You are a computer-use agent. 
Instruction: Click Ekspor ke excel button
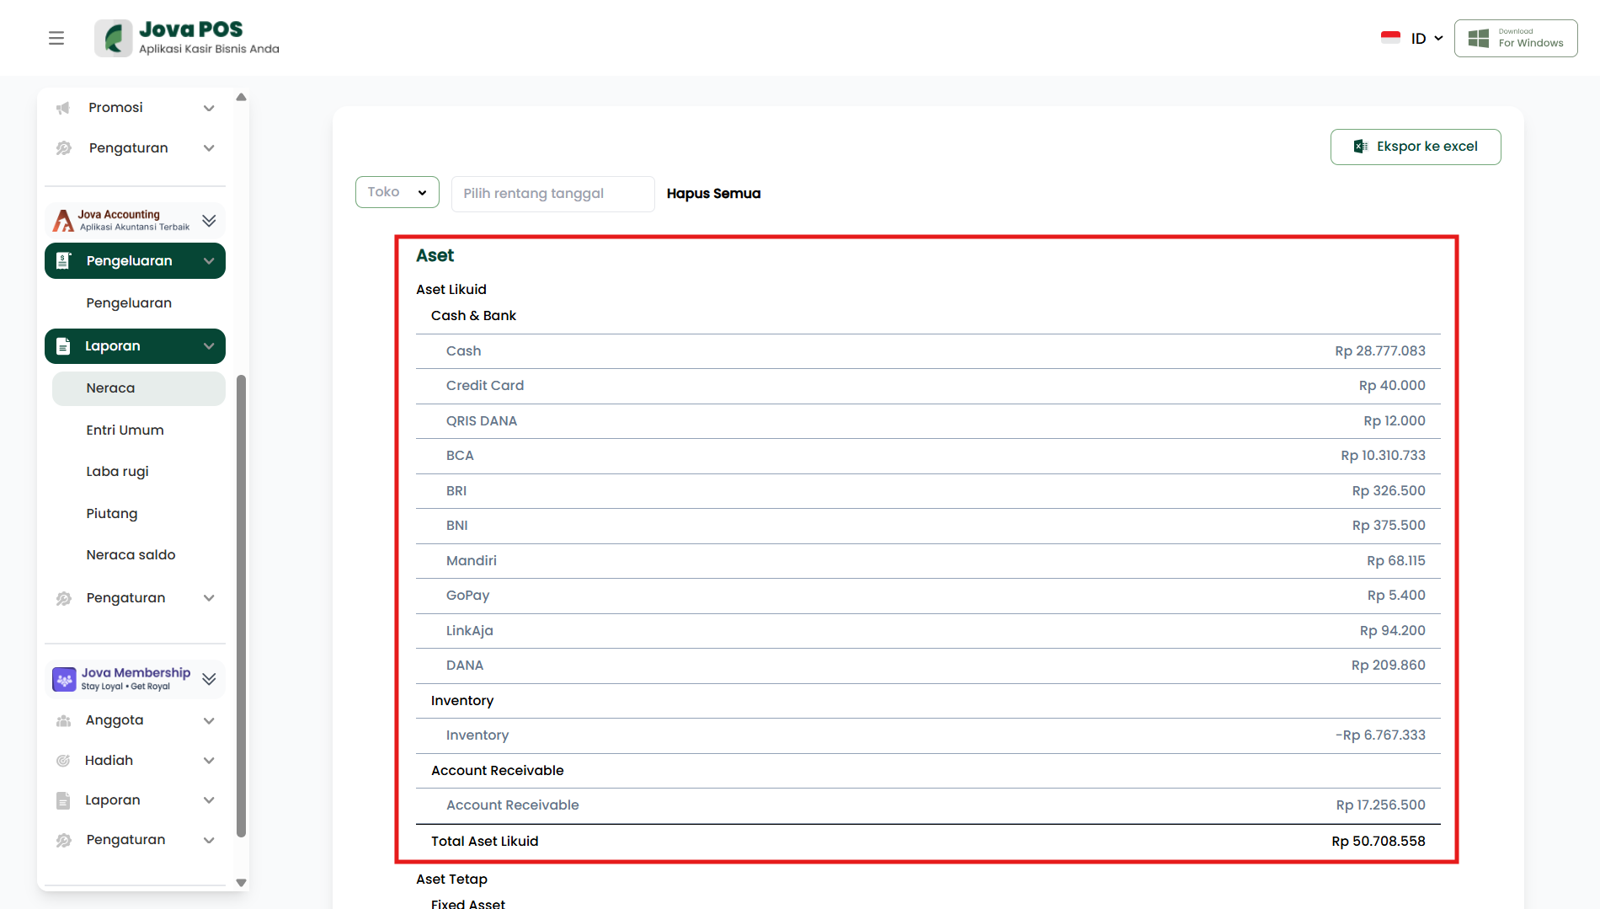(x=1415, y=147)
